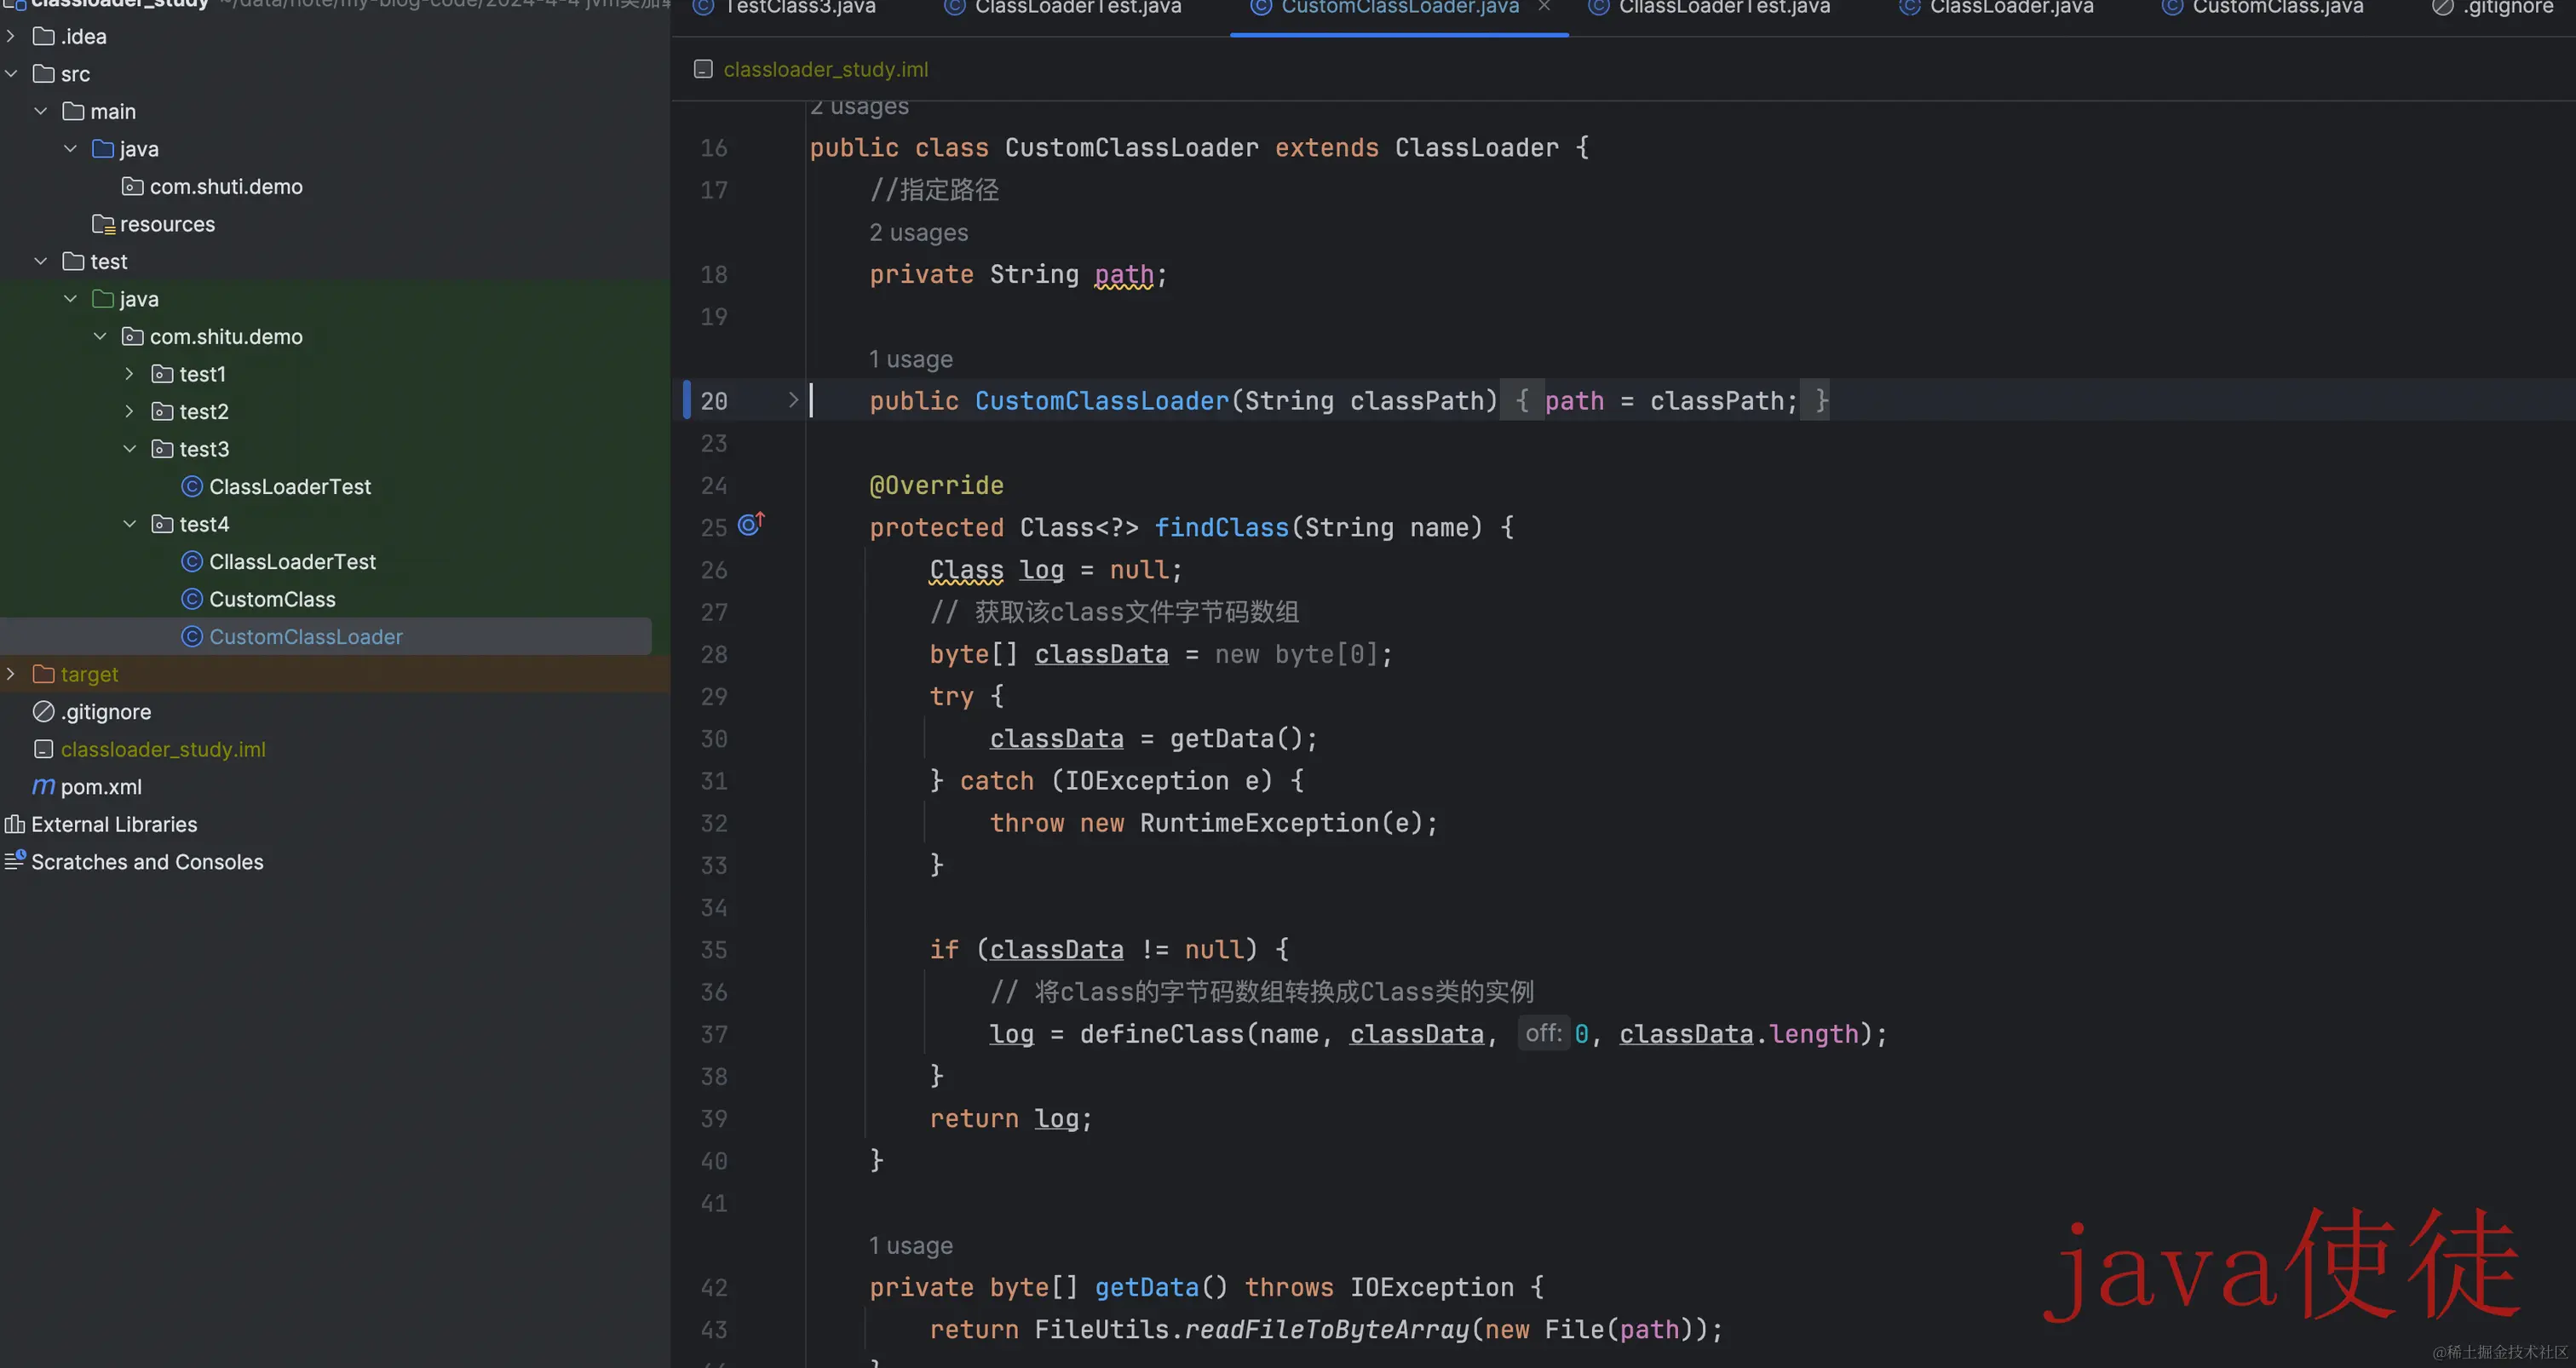Click the '1 usage' hint above constructor

[x=910, y=359]
